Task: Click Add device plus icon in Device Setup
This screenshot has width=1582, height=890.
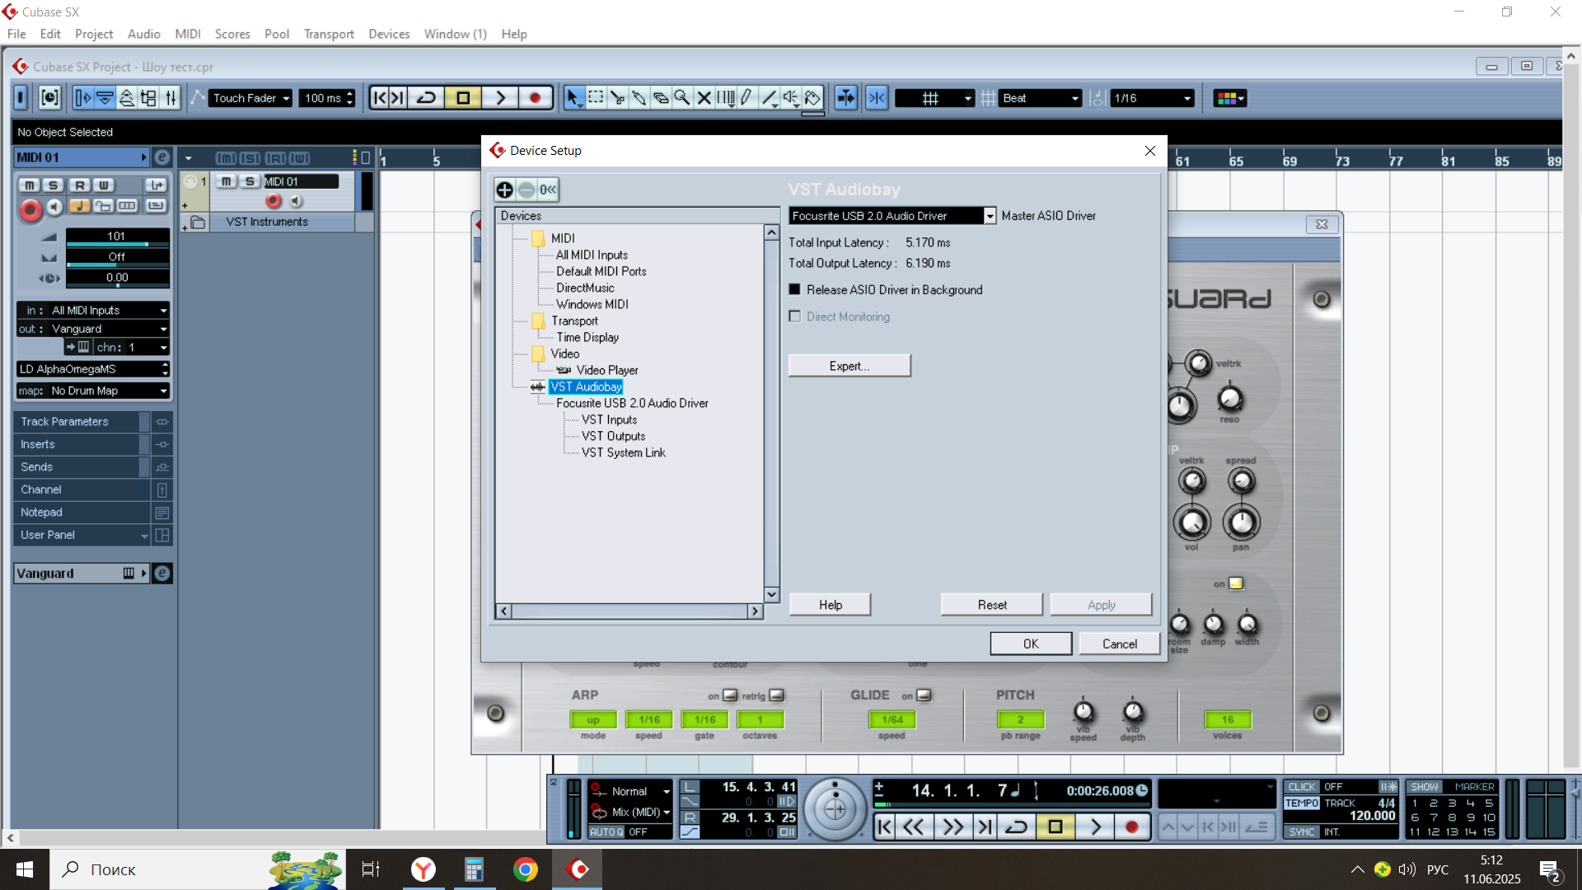Action: [x=505, y=190]
